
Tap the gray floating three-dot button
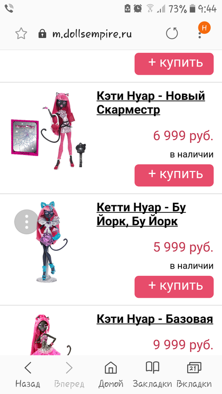pyautogui.click(x=27, y=222)
